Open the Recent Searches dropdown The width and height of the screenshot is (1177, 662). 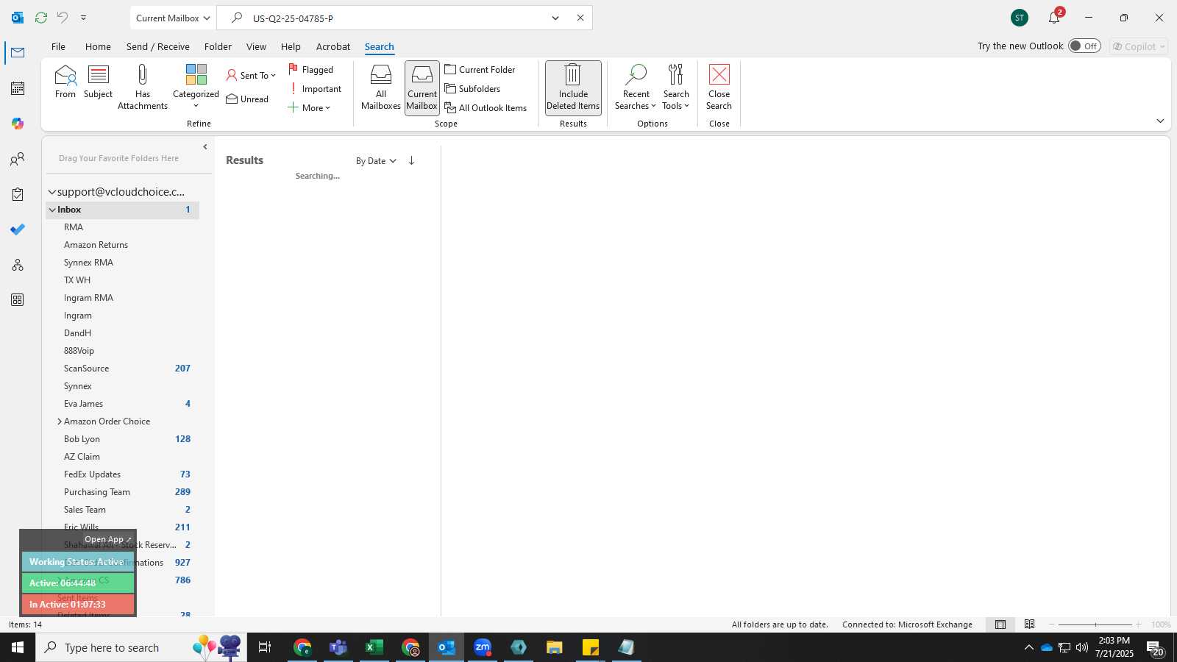(x=636, y=87)
